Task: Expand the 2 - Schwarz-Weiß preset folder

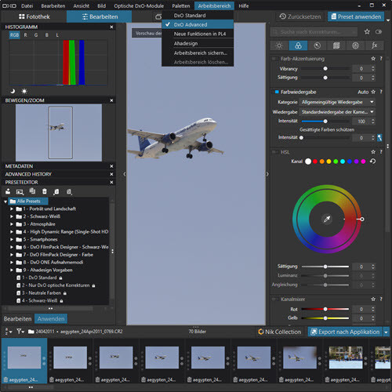Action: pos(12,216)
